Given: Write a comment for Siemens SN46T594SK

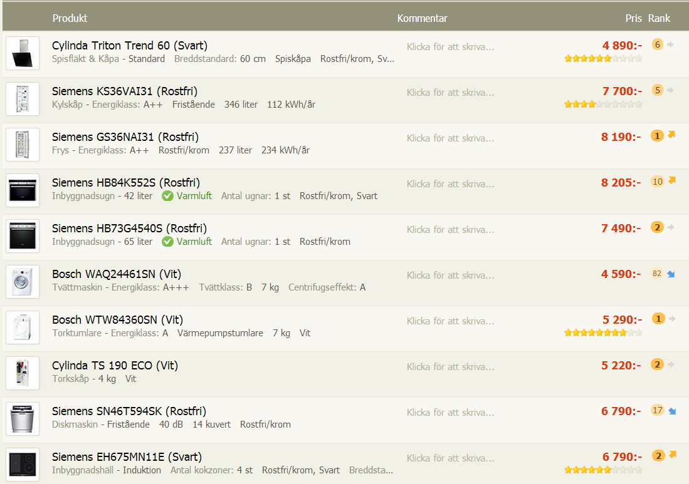Looking at the screenshot, I should (450, 412).
